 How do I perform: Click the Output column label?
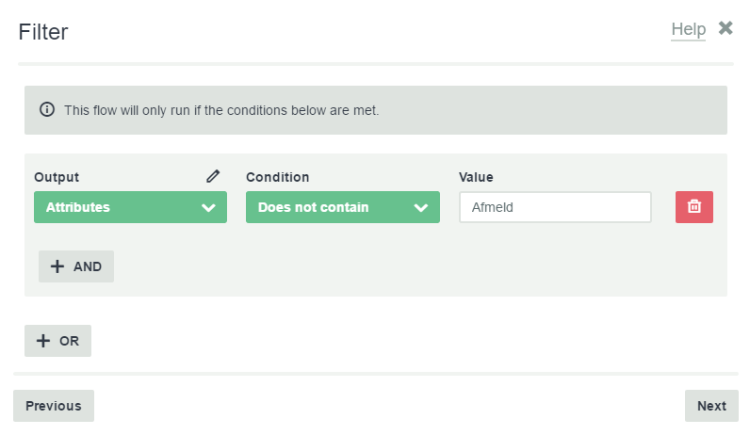pos(57,177)
